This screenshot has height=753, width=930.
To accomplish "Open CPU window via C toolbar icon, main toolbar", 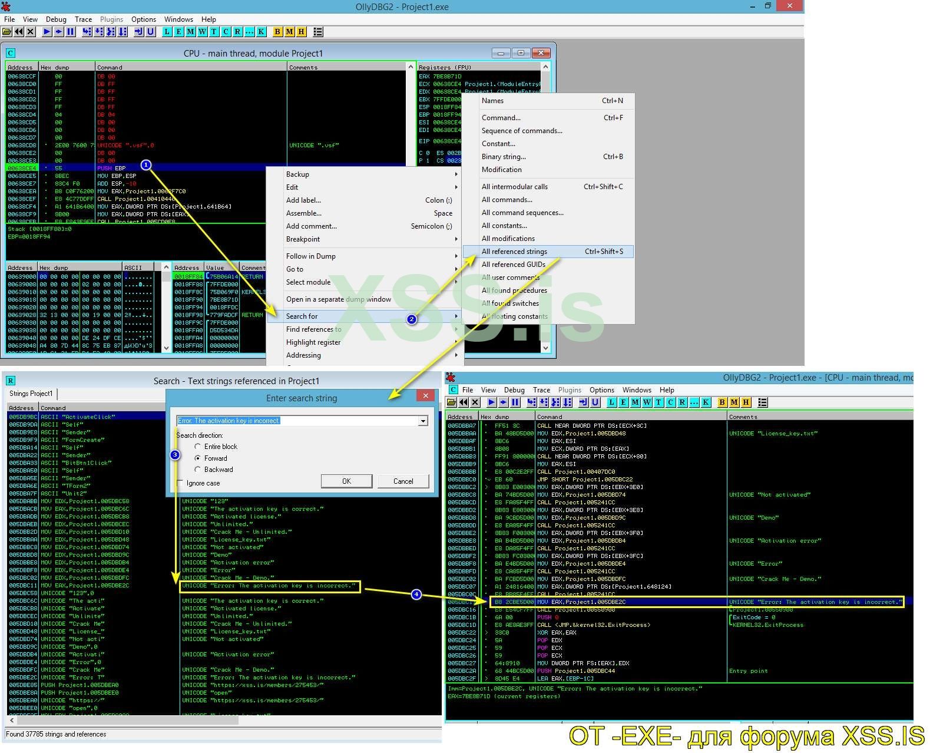I will pos(226,32).
